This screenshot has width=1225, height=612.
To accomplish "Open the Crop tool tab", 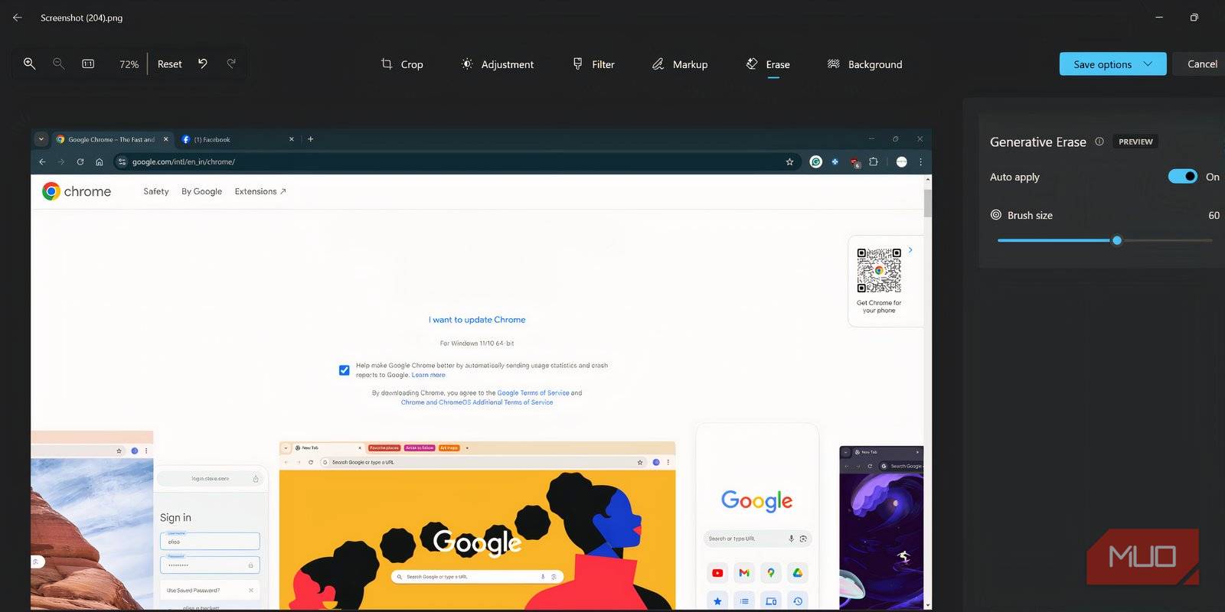I will (x=402, y=64).
